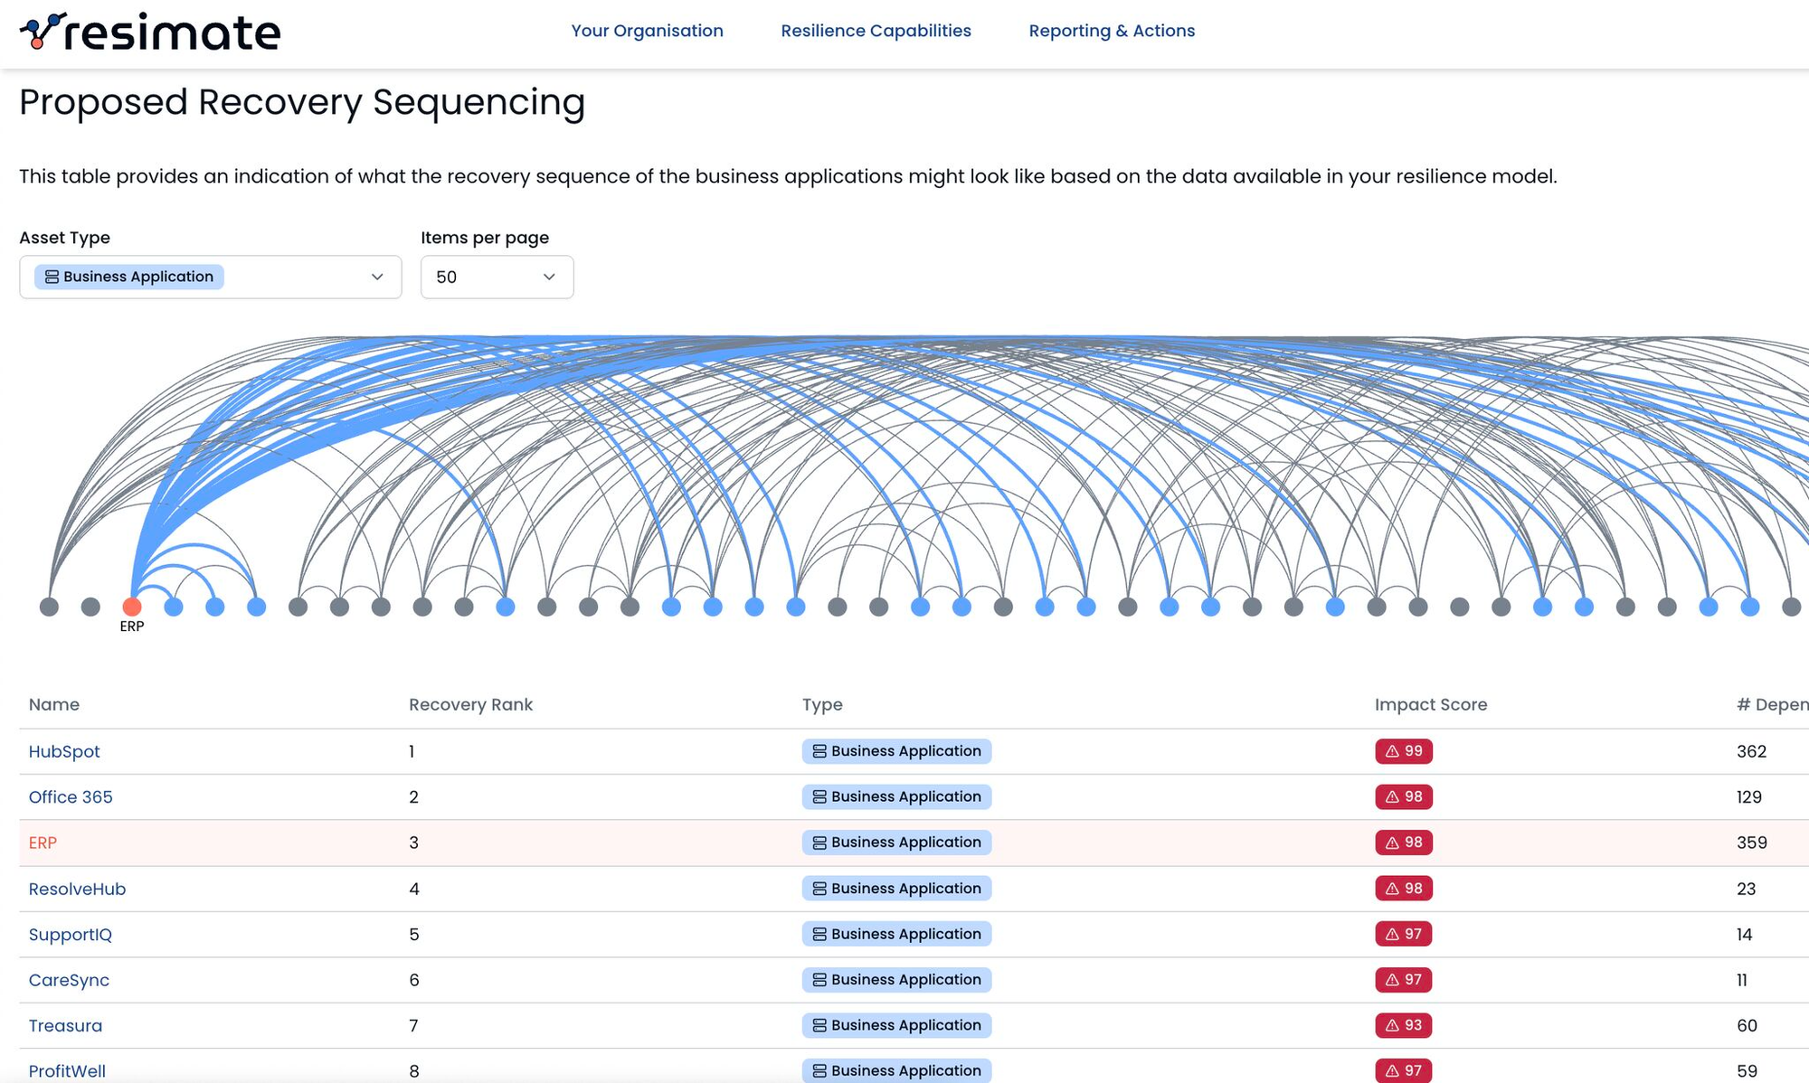Image resolution: width=1809 pixels, height=1083 pixels.
Task: Click the Business Application badge in ProfitWell row
Action: point(896,1071)
